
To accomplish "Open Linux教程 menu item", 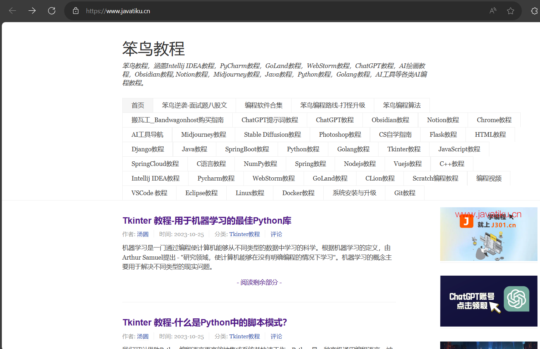I will [x=250, y=193].
